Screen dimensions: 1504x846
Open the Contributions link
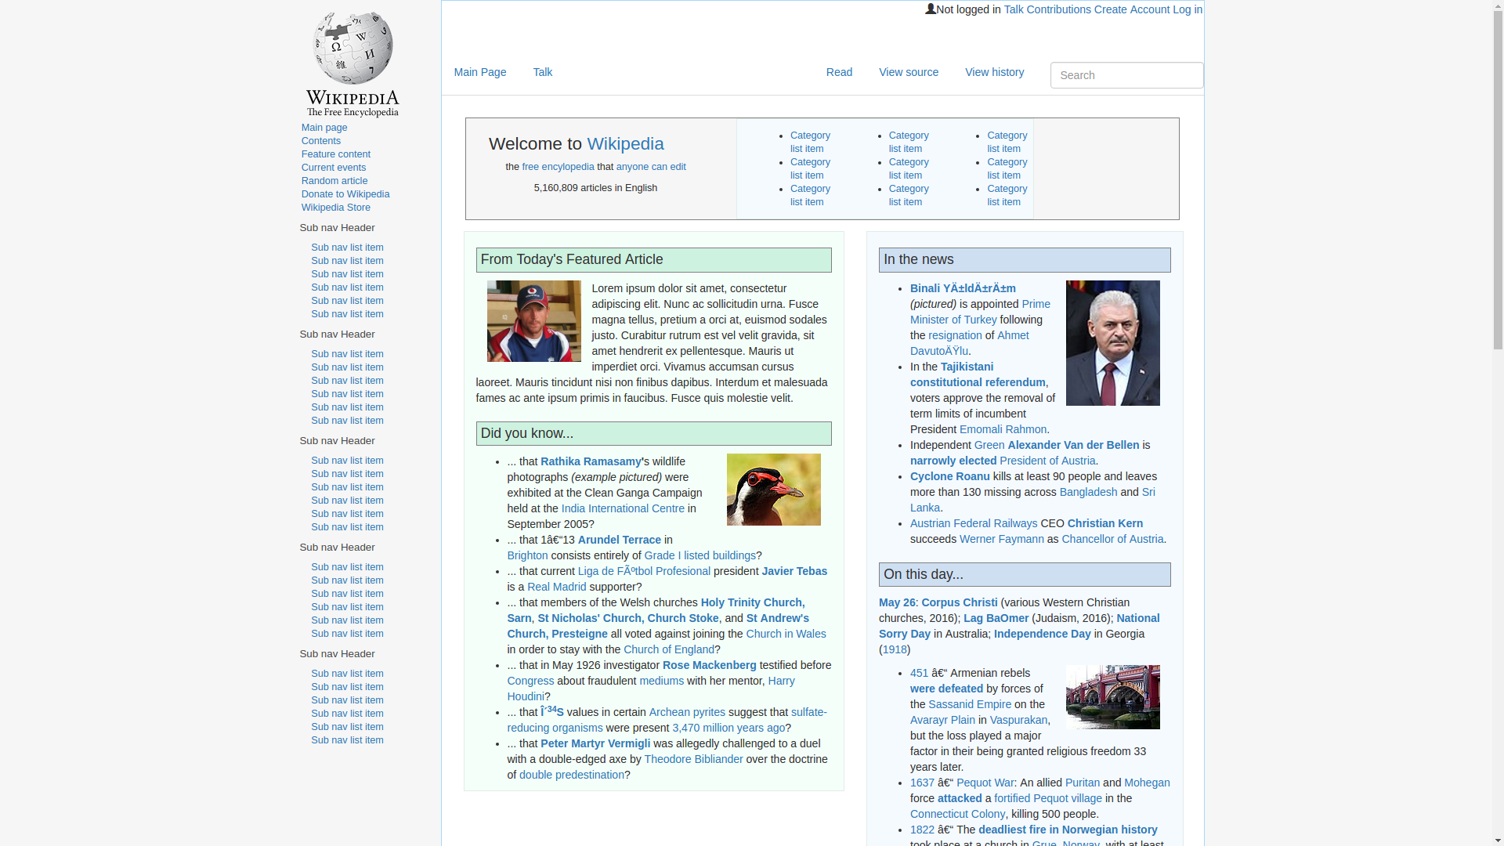pyautogui.click(x=1058, y=9)
